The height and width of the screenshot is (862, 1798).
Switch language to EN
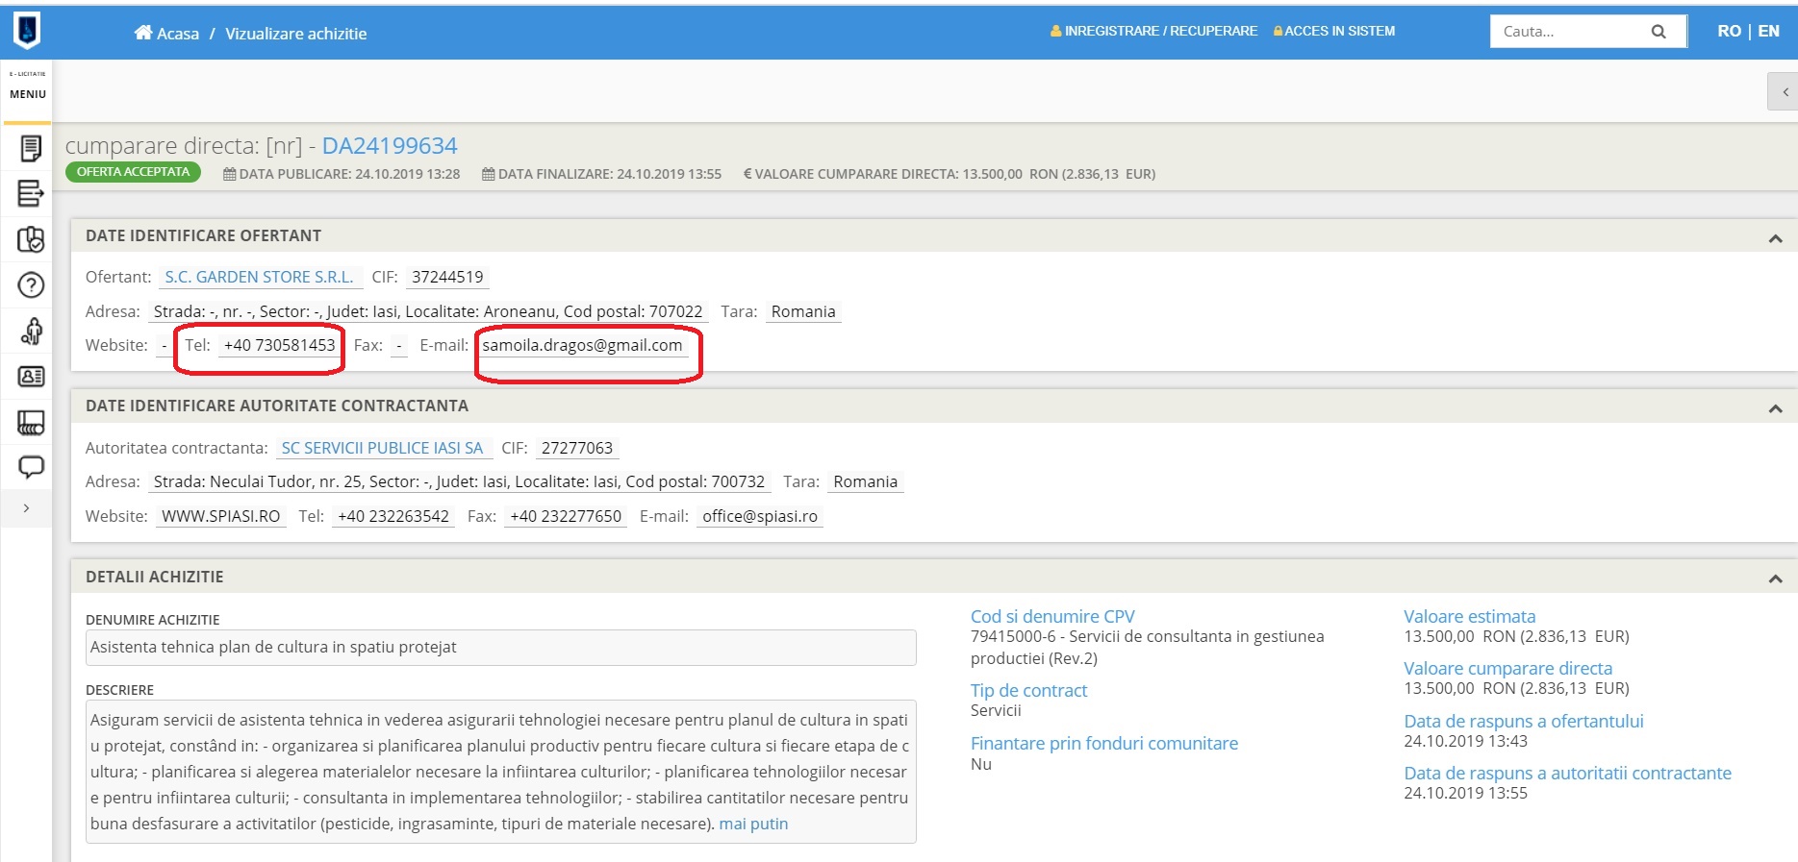(1768, 31)
